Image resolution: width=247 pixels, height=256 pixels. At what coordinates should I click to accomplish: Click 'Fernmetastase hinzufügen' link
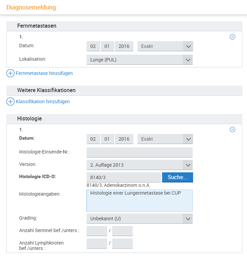pyautogui.click(x=44, y=73)
